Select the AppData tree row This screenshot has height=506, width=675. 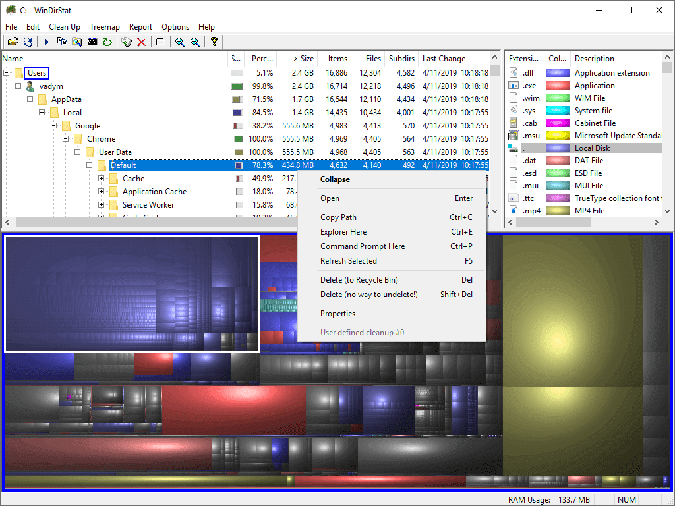click(245, 99)
